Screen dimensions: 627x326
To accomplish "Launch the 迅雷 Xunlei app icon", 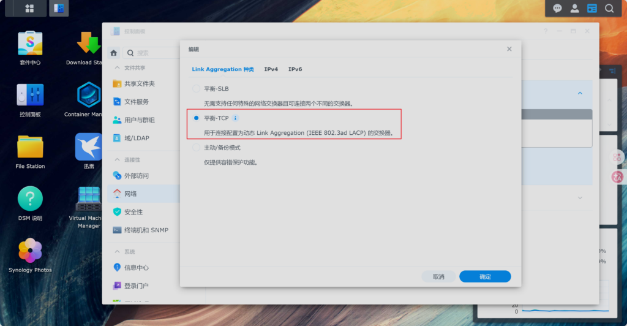I will pyautogui.click(x=89, y=147).
